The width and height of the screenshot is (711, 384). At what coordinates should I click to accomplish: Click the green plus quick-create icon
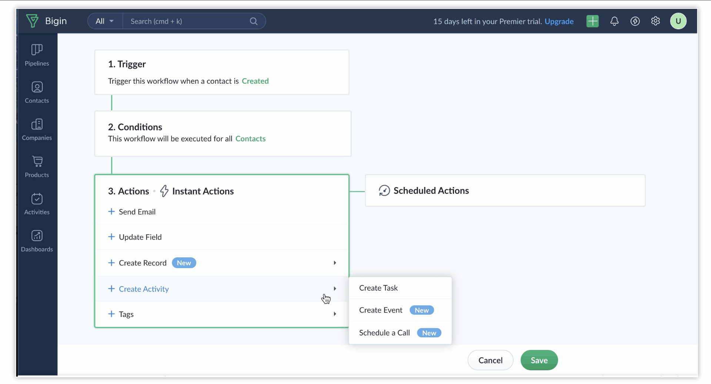592,21
